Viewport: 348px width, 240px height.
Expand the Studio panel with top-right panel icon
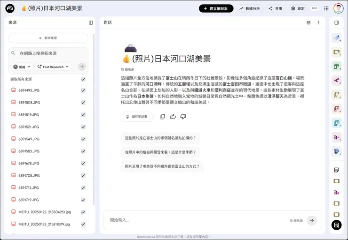click(336, 22)
